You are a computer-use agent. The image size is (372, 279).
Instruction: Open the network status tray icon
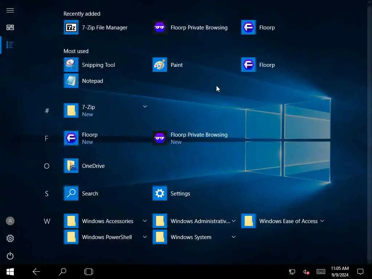click(x=292, y=272)
